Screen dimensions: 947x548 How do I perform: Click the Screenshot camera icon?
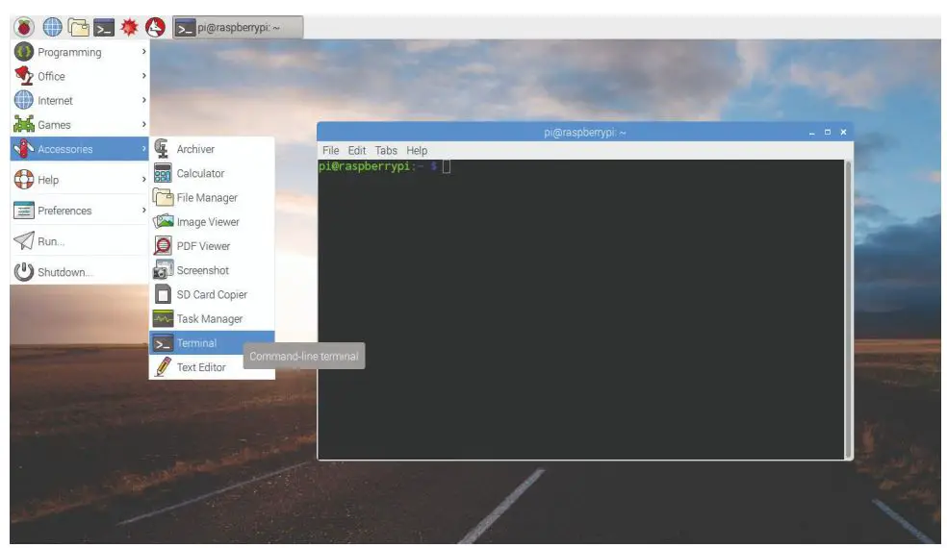coord(163,270)
